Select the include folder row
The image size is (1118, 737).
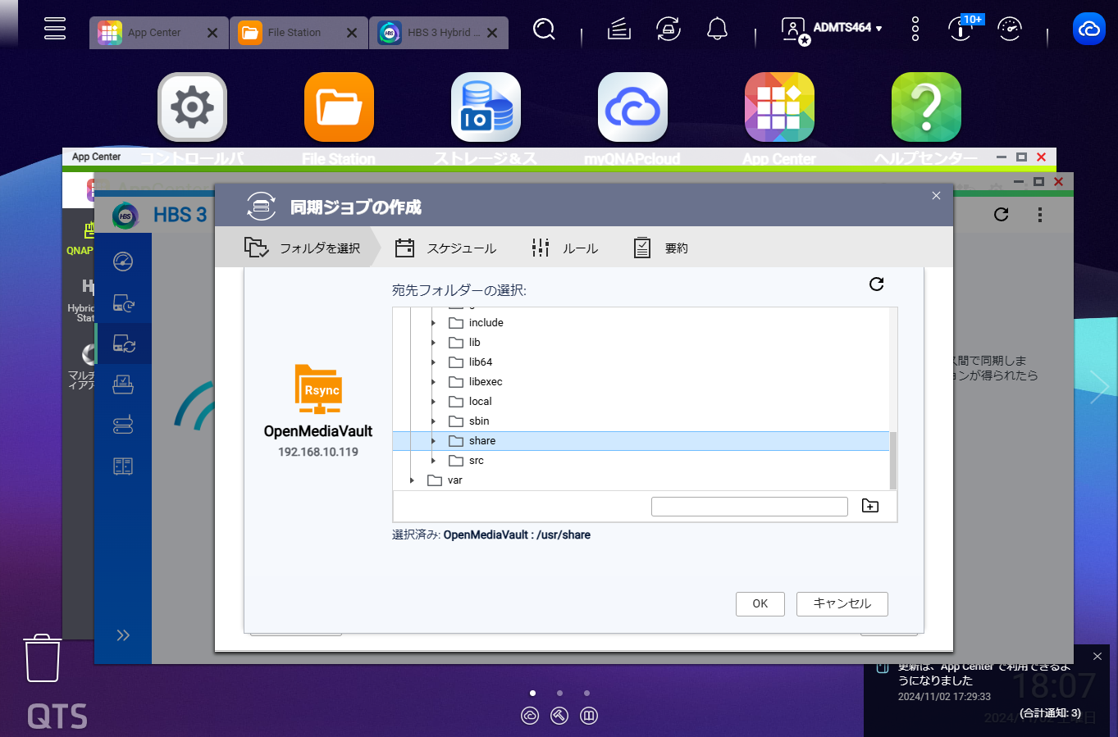[x=641, y=323]
